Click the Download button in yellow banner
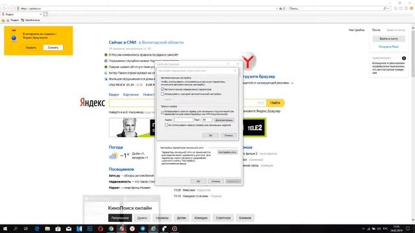Screen dimensions: 415x233 coord(53,47)
